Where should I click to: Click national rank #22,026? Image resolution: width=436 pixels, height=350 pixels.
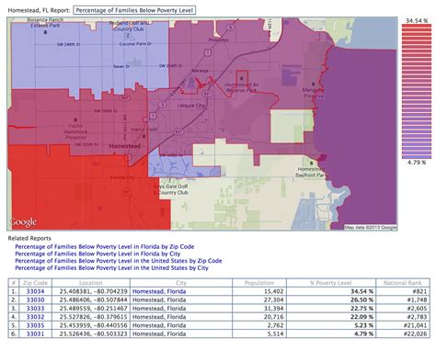(x=416, y=333)
